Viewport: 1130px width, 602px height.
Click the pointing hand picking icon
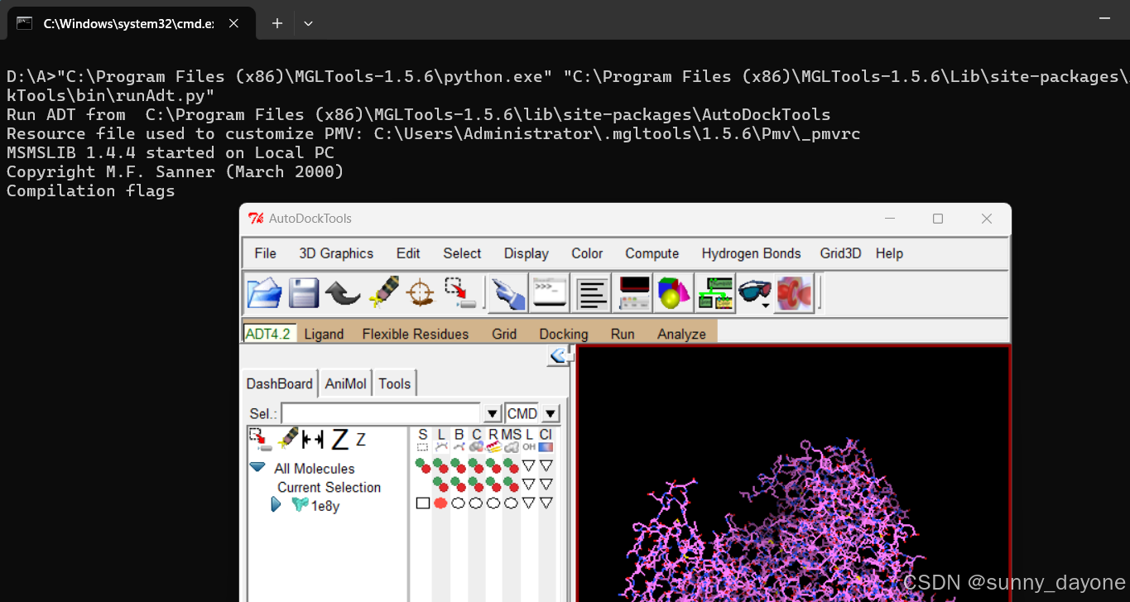[x=508, y=293]
